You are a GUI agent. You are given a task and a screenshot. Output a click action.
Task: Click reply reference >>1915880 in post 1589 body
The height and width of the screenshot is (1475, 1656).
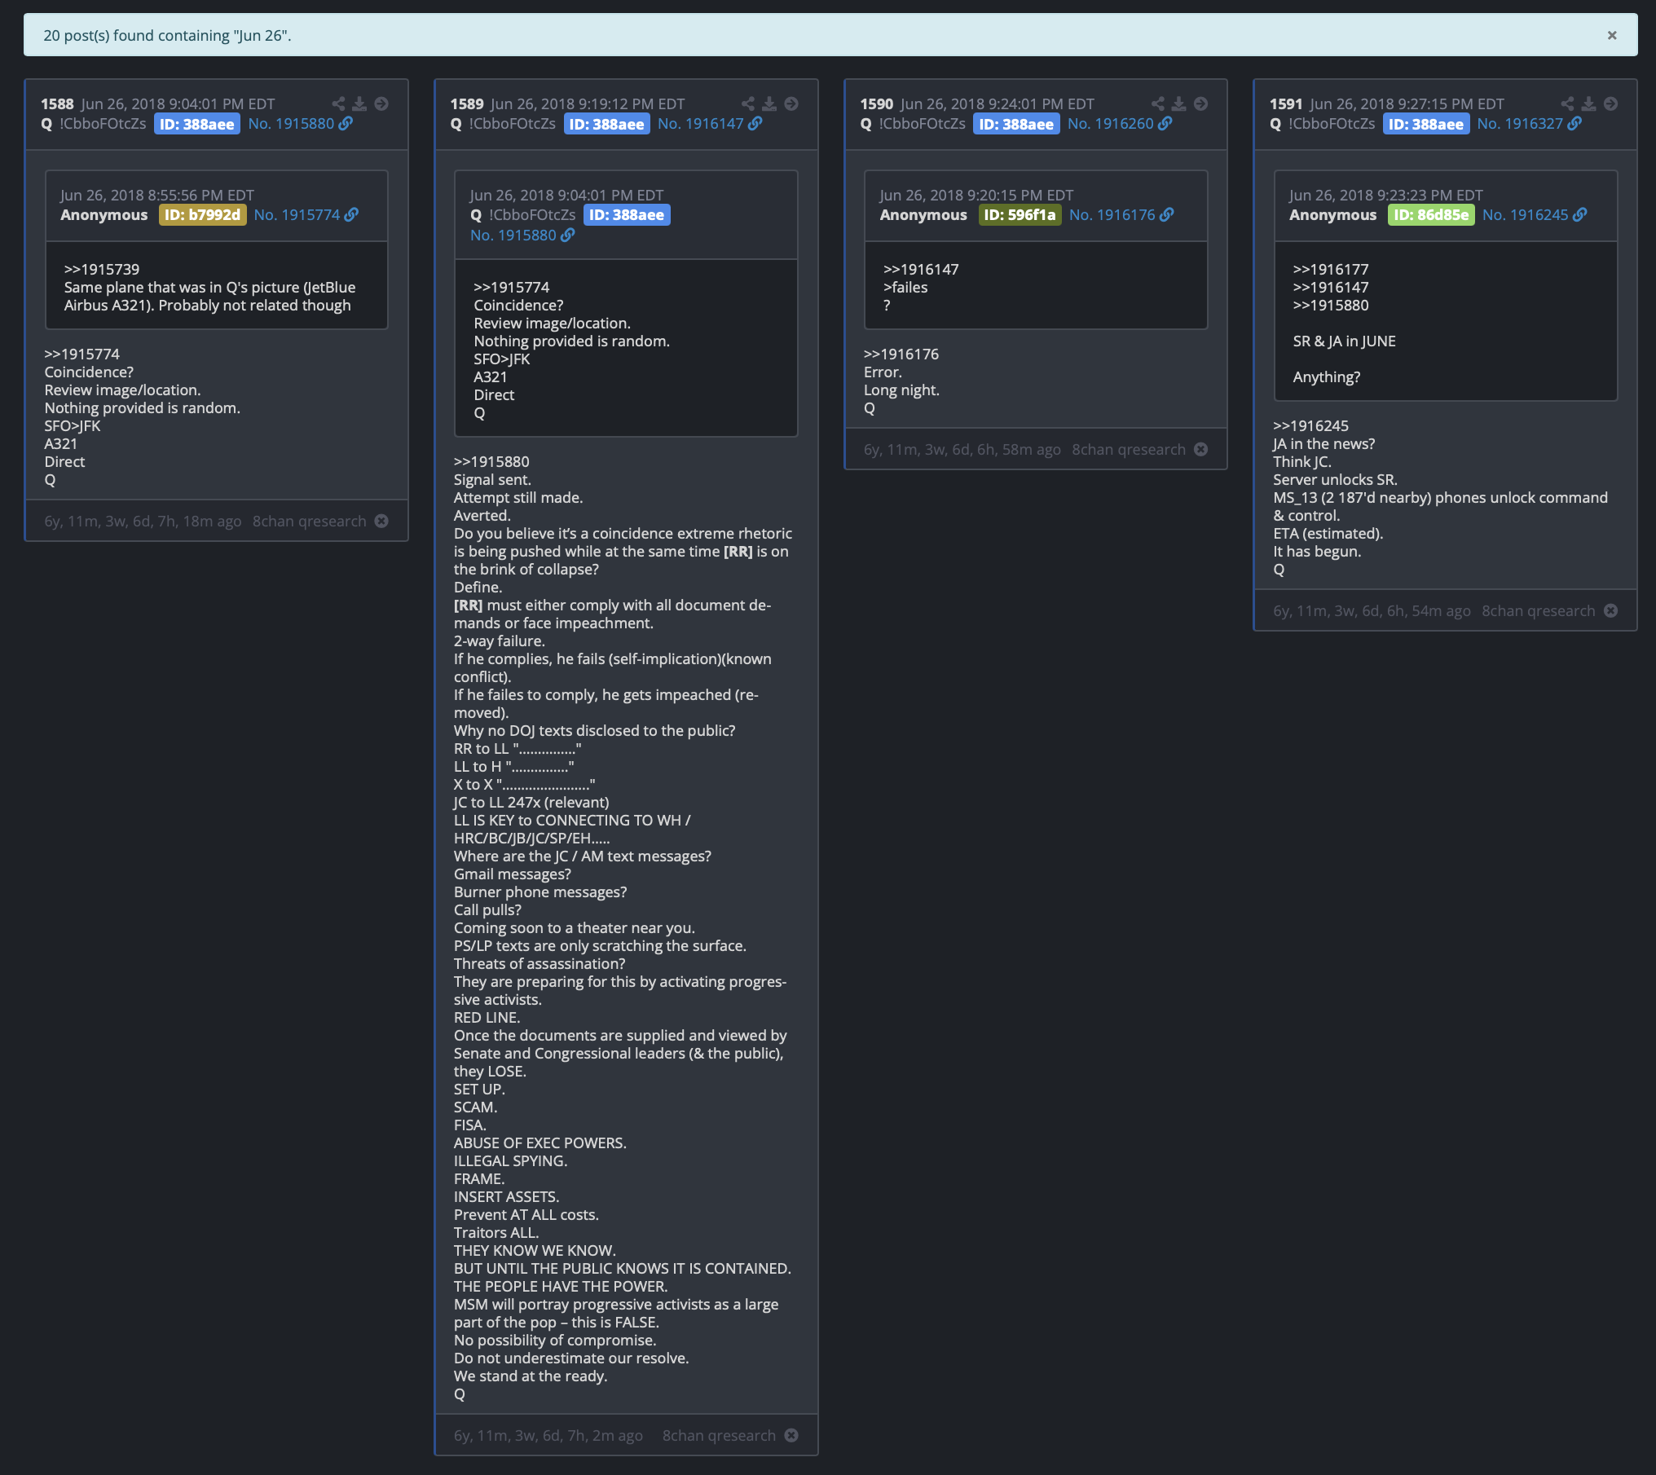(491, 462)
